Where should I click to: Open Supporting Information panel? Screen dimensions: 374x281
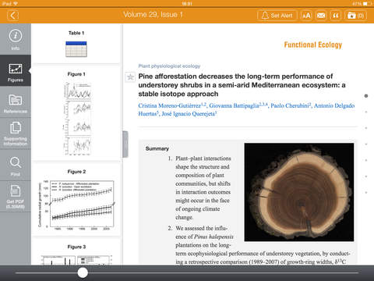(x=16, y=133)
